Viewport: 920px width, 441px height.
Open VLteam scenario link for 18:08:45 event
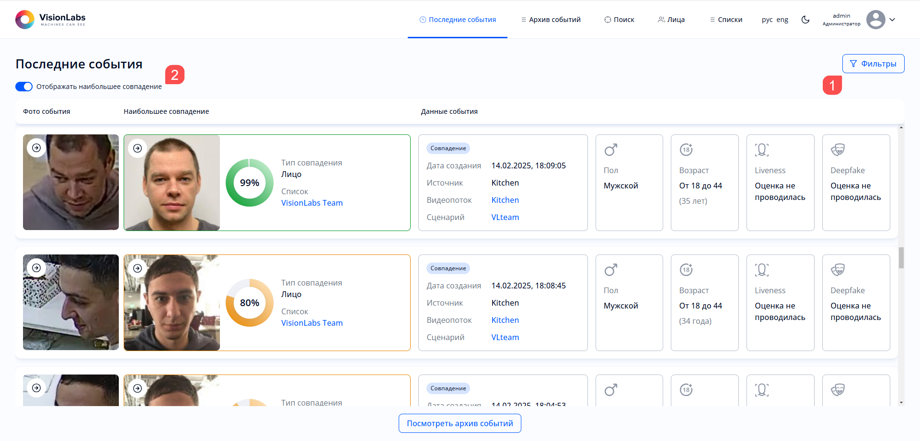(x=505, y=337)
